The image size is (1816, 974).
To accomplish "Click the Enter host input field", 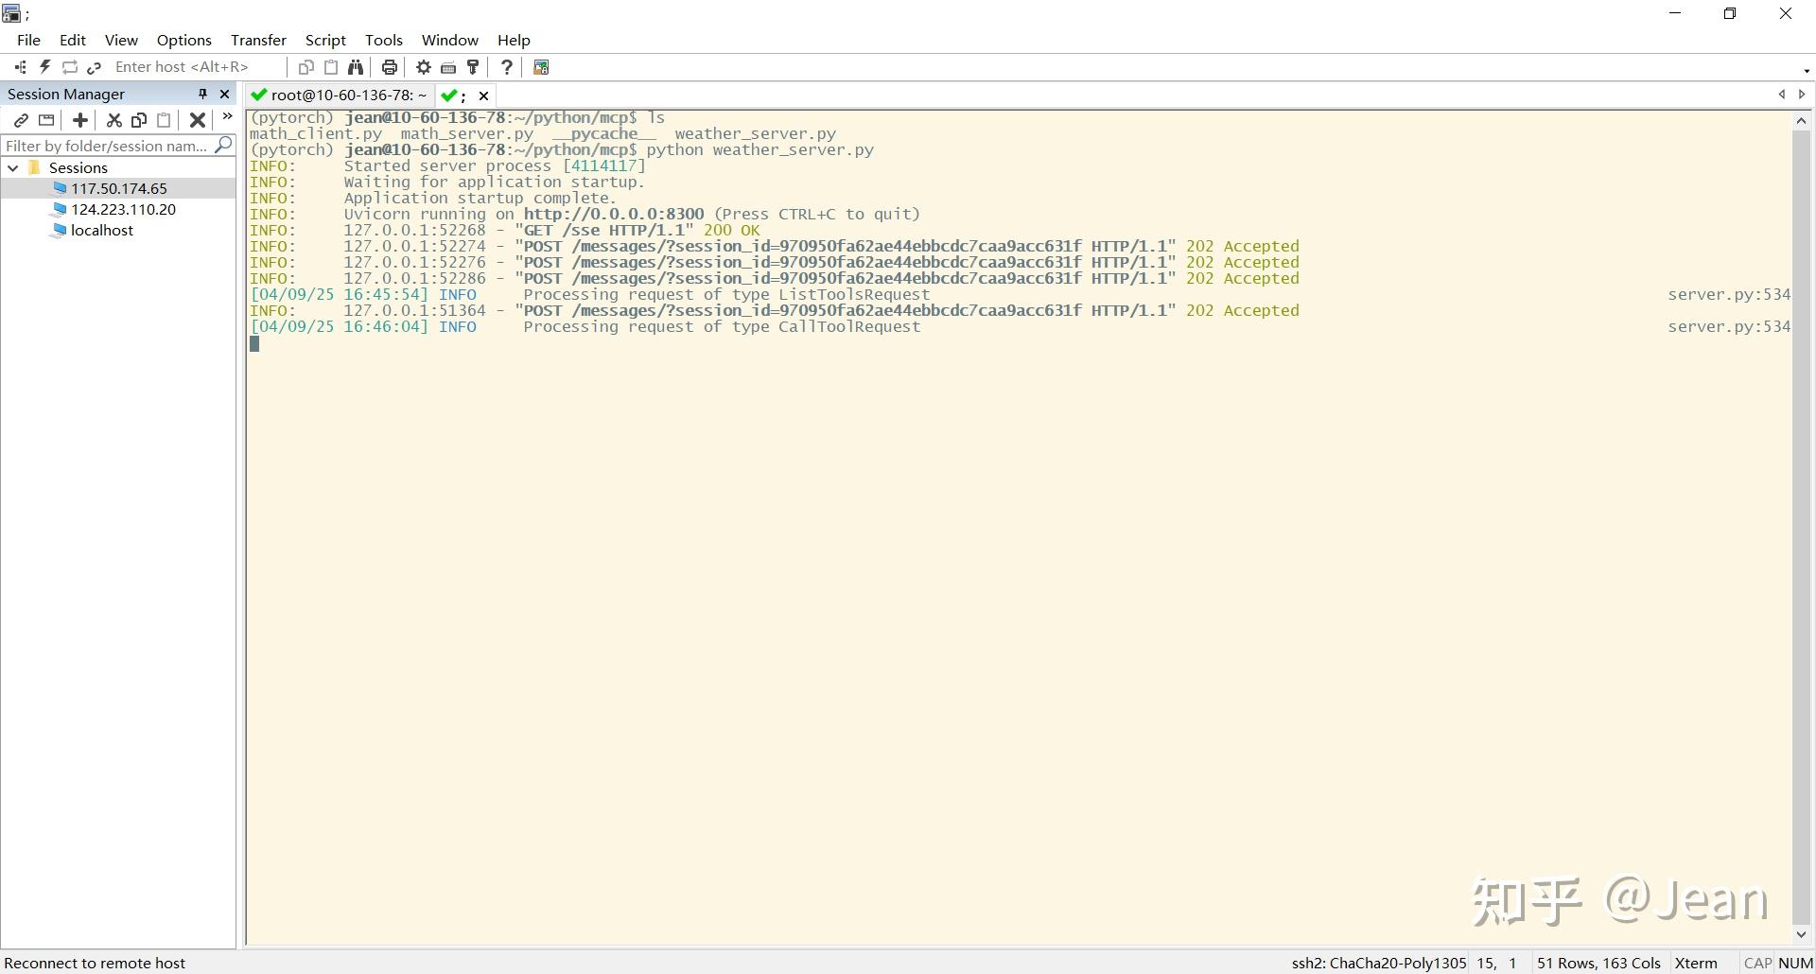I will coord(189,66).
